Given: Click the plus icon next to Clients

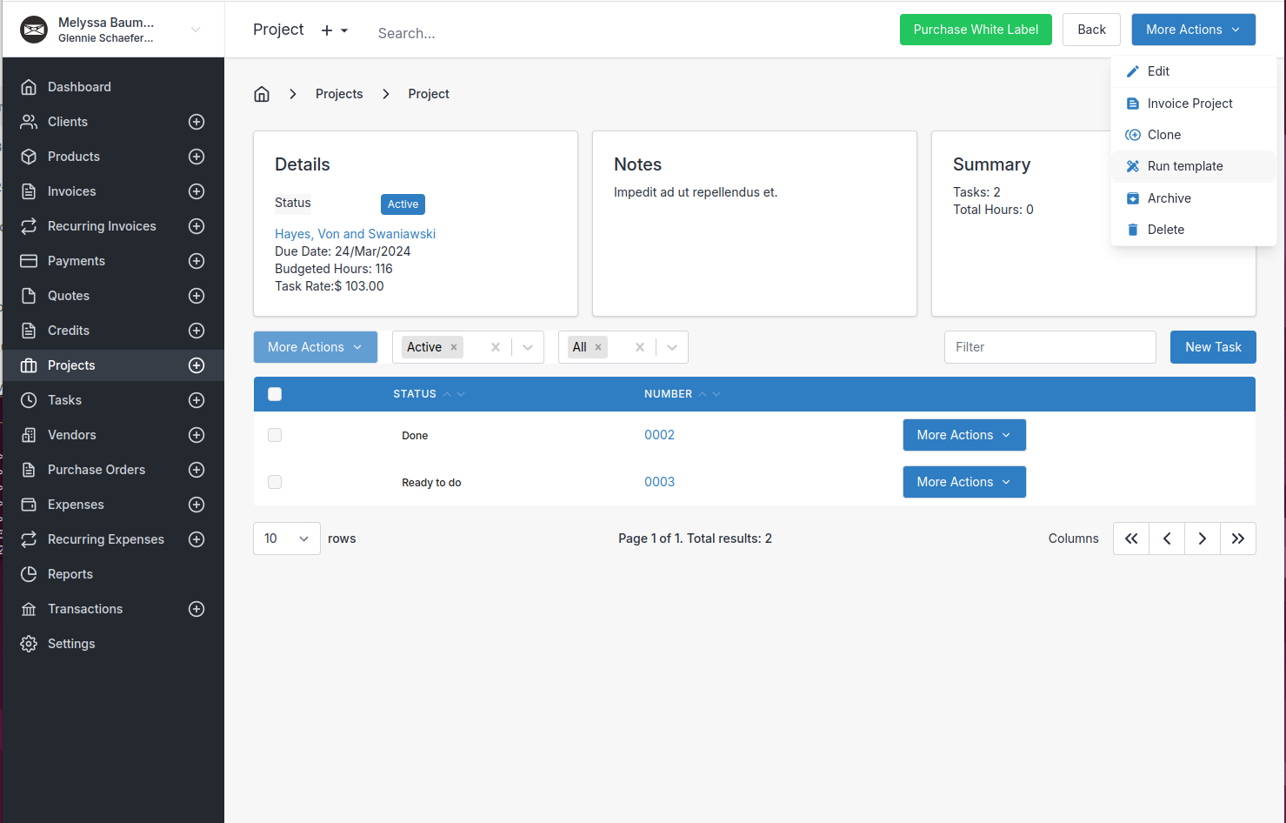Looking at the screenshot, I should 197,122.
